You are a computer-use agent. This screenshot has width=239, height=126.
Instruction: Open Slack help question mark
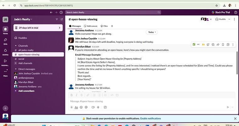[x=236, y=12]
